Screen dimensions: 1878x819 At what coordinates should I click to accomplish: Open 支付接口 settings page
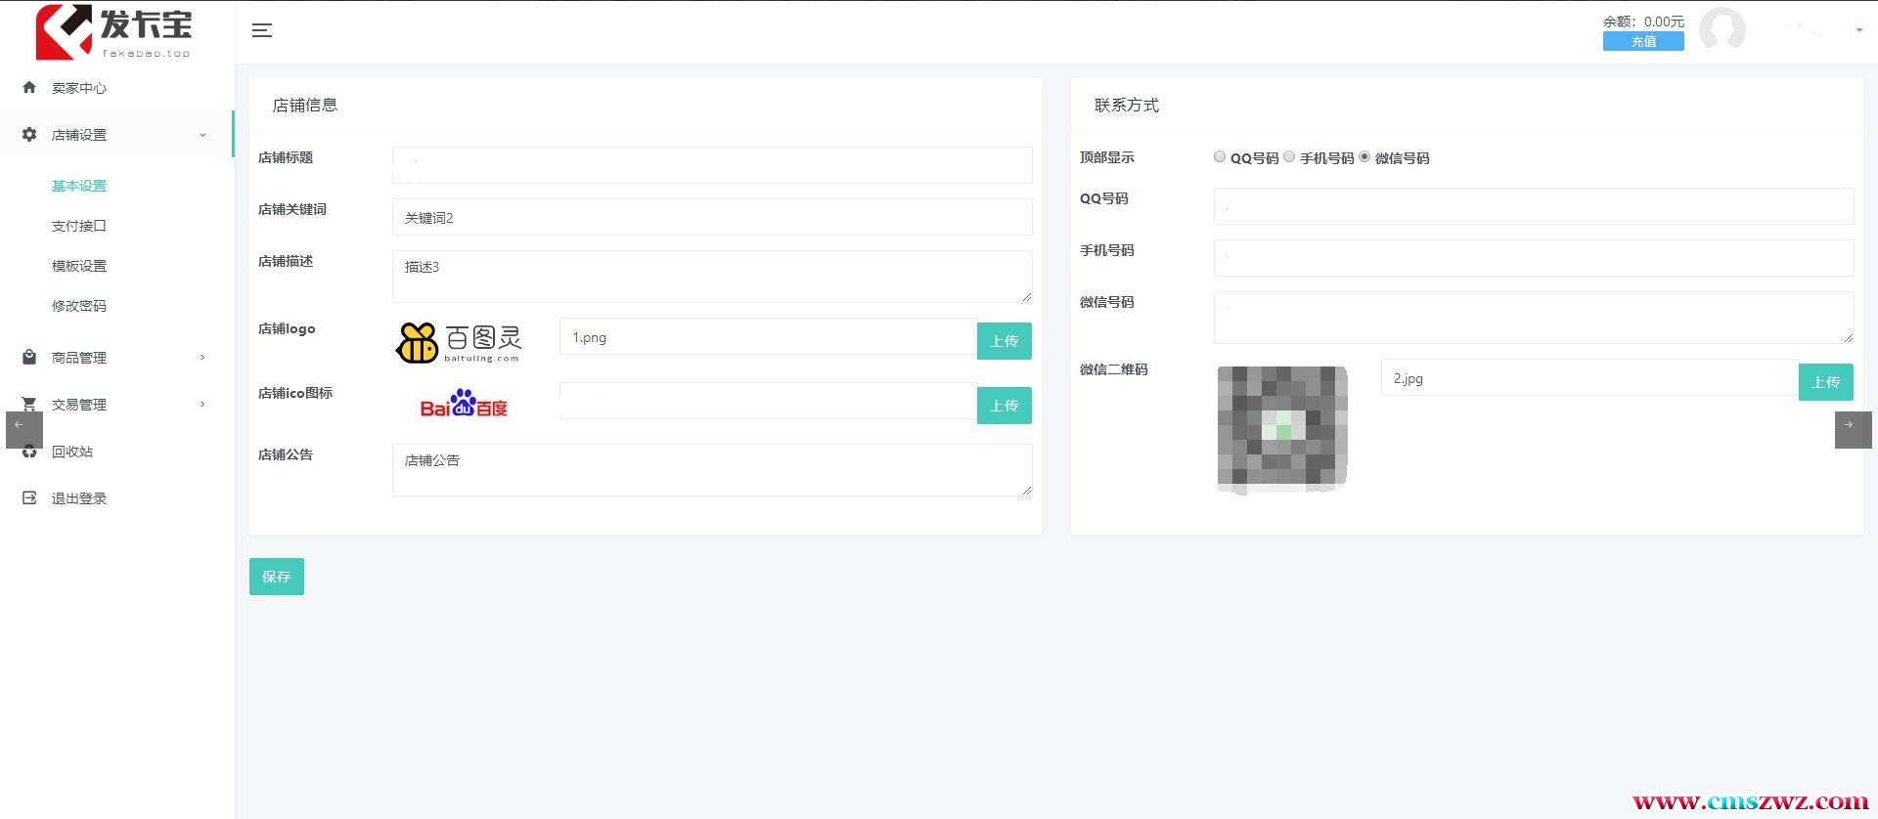click(79, 226)
